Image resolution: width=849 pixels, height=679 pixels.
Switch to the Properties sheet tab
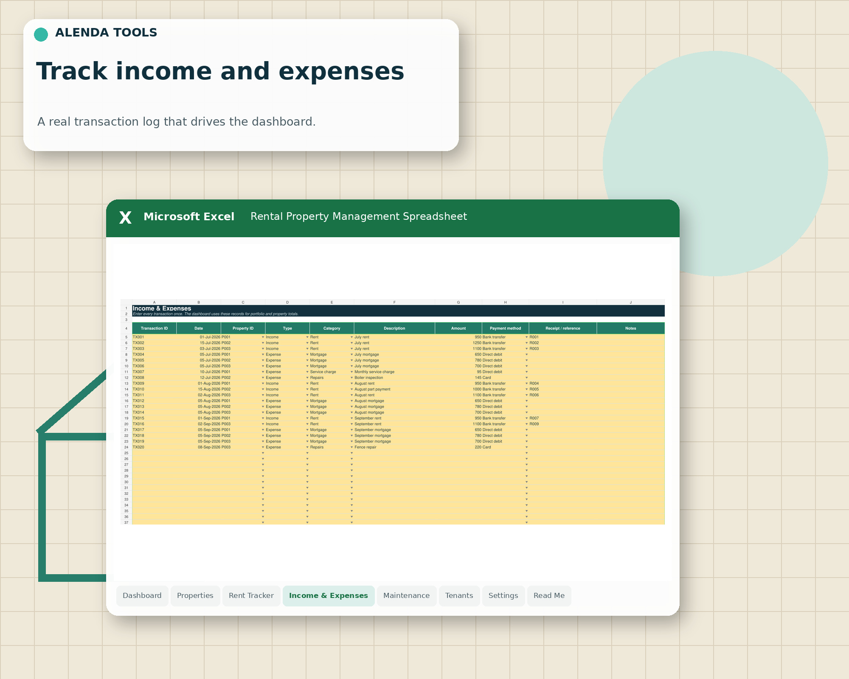(195, 596)
